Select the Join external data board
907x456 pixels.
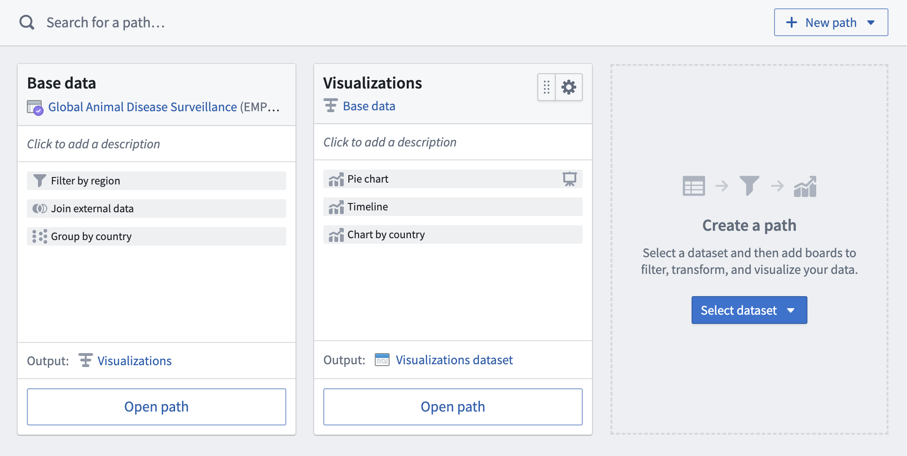pyautogui.click(x=157, y=209)
